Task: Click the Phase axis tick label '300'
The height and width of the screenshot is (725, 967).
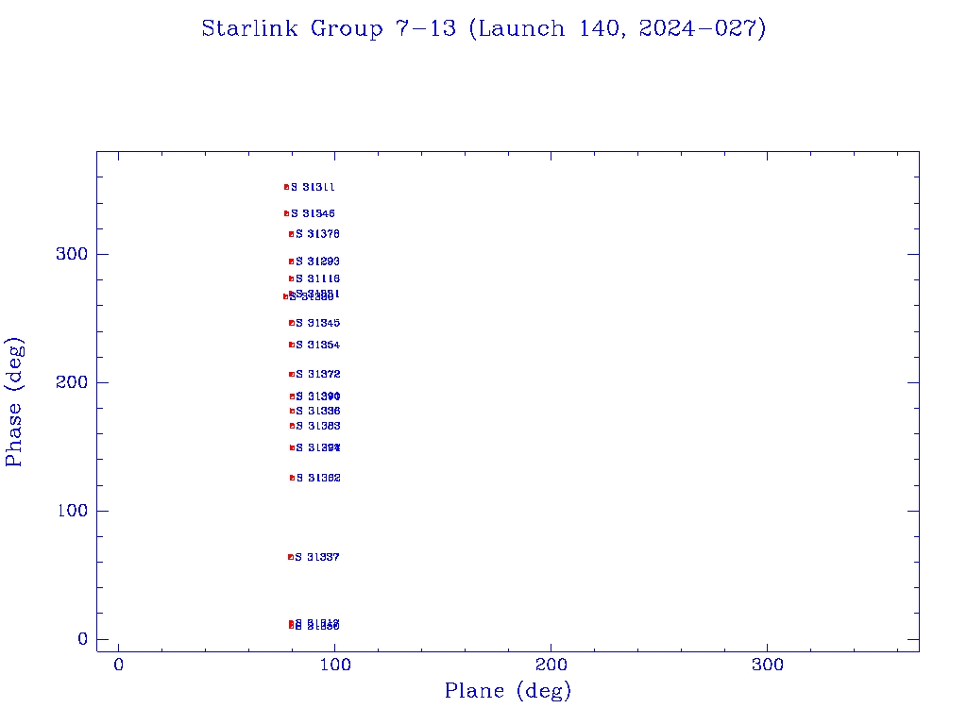Action: pos(72,254)
